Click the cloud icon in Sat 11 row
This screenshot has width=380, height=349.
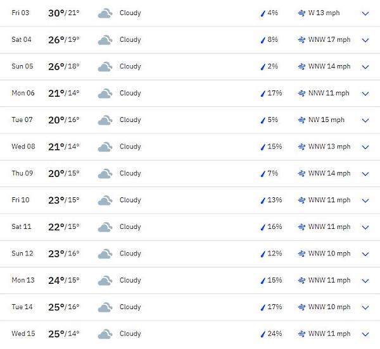coord(105,227)
